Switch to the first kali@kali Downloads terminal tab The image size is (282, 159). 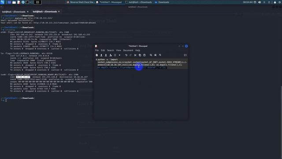pos(14,12)
